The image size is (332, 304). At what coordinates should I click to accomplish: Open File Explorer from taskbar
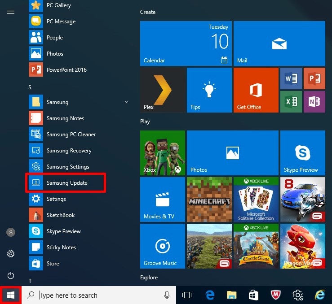tap(232, 295)
